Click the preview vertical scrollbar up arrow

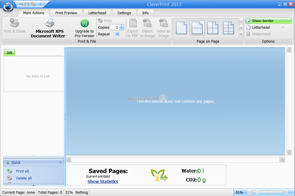click(288, 50)
